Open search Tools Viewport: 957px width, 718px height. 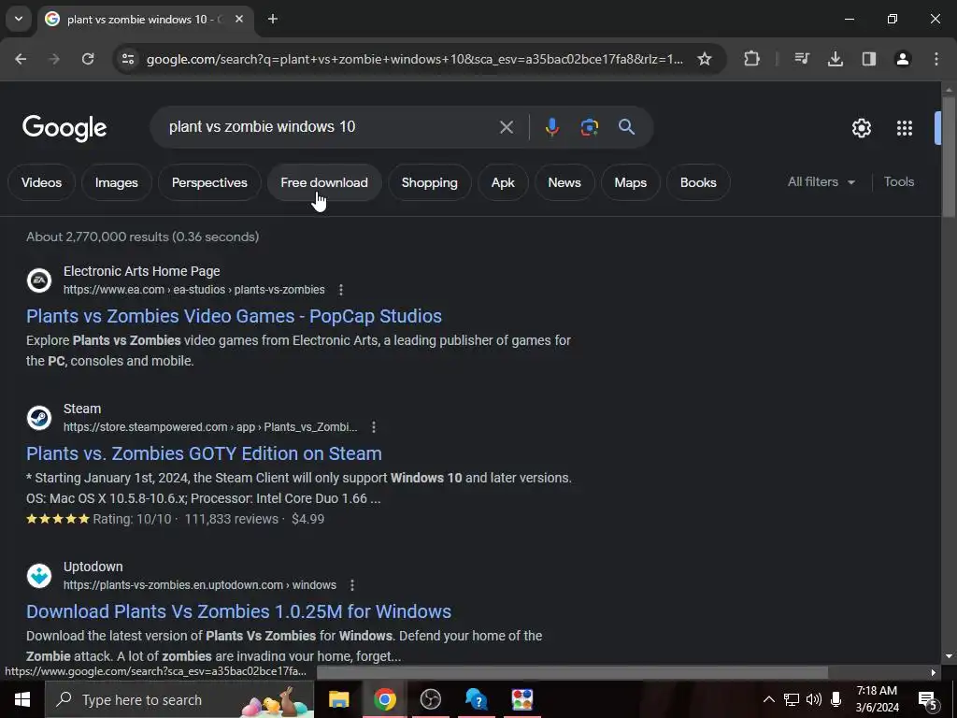point(899,182)
